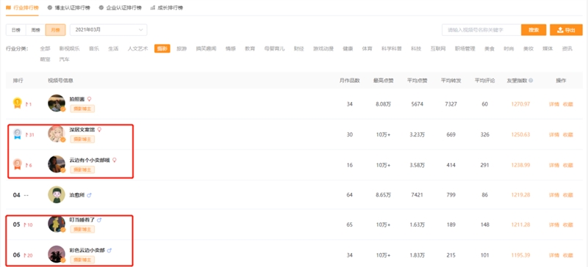Open 叮当睡着了 avatar thumbnail
588x267 pixels.
click(x=57, y=224)
